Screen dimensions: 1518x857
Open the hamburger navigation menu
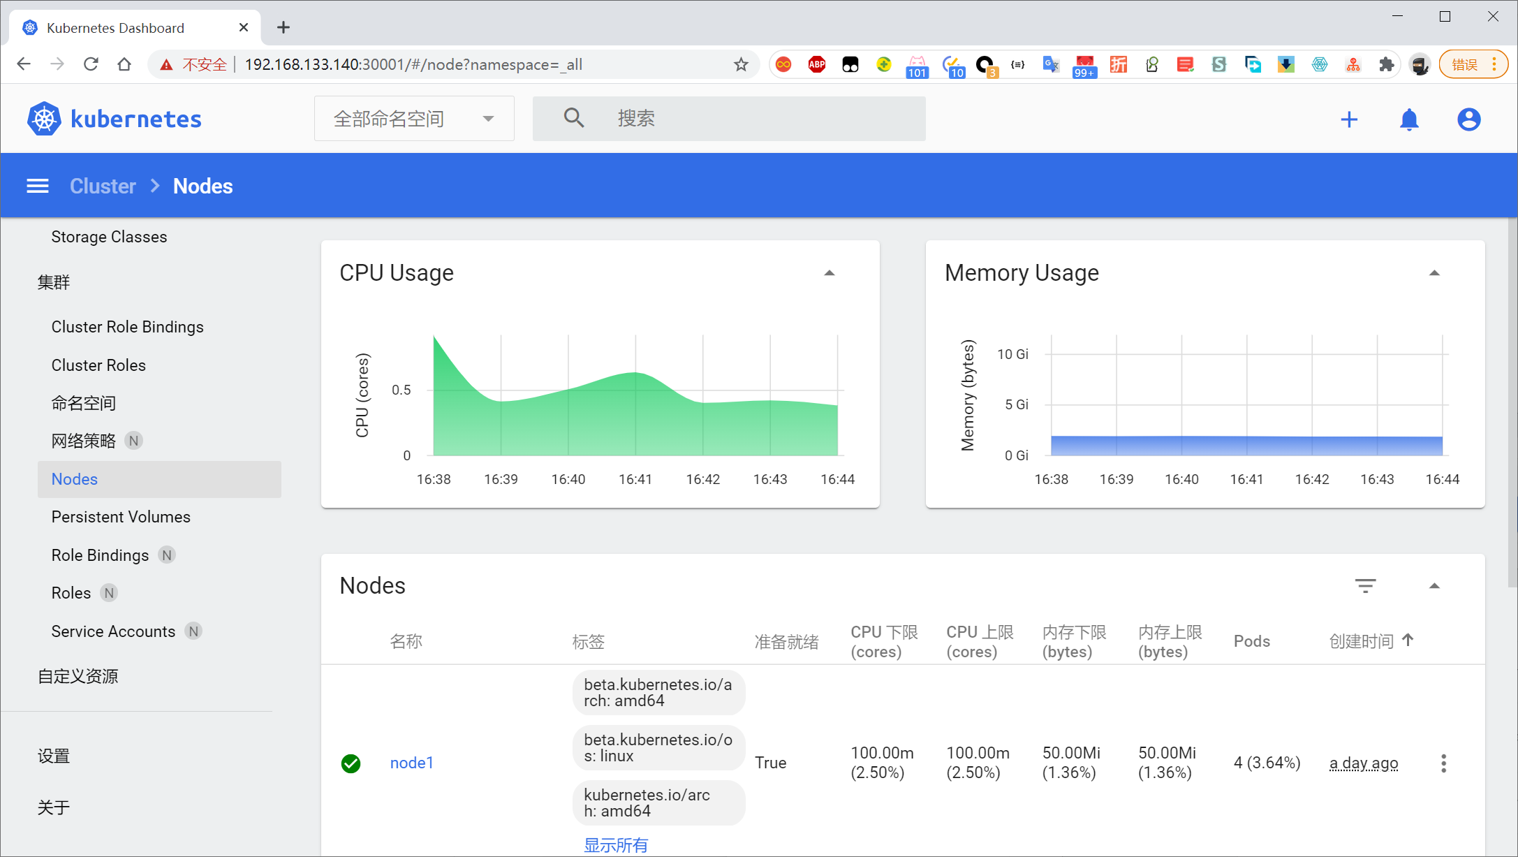click(38, 186)
